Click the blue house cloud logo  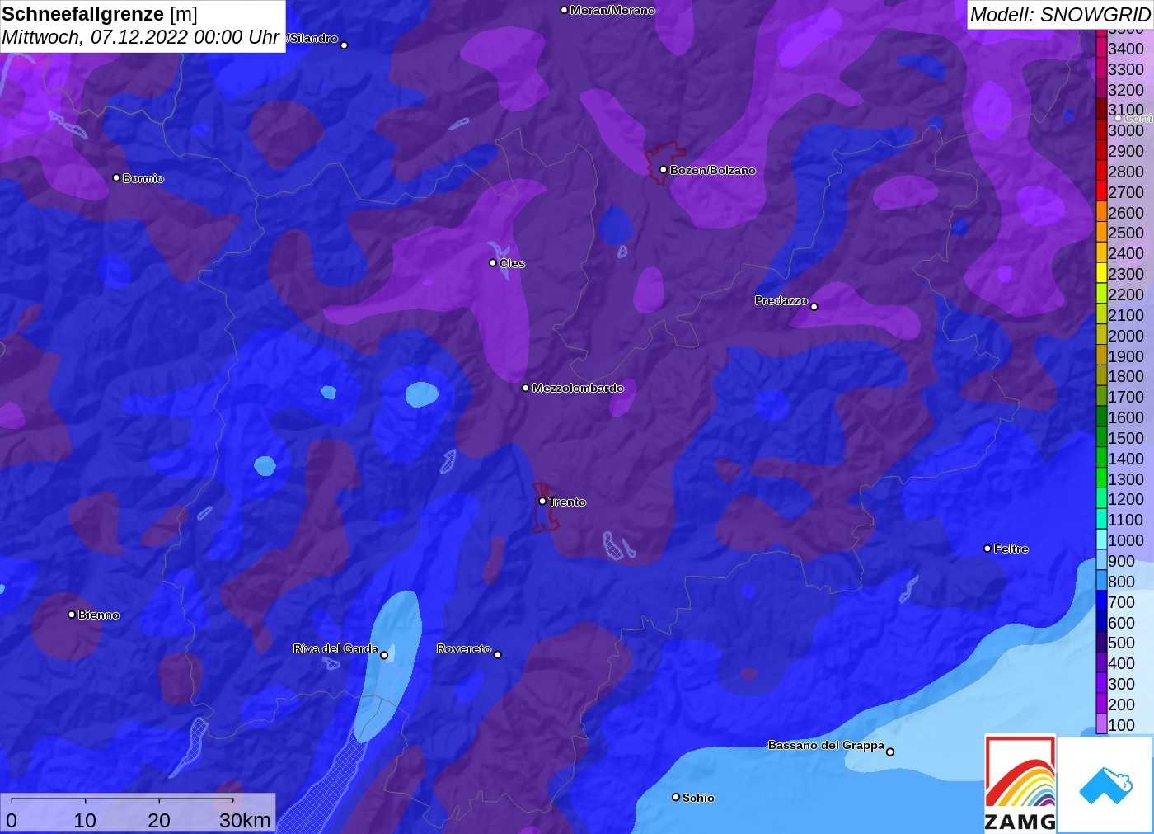point(1105,785)
